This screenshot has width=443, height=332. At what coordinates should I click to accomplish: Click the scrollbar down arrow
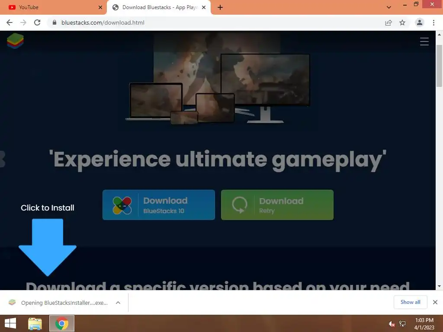[x=439, y=286]
